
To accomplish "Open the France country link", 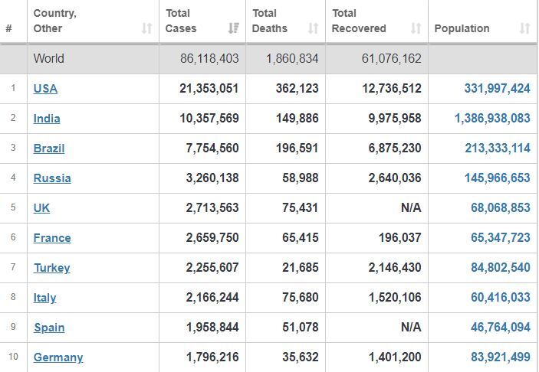I will [x=52, y=238].
